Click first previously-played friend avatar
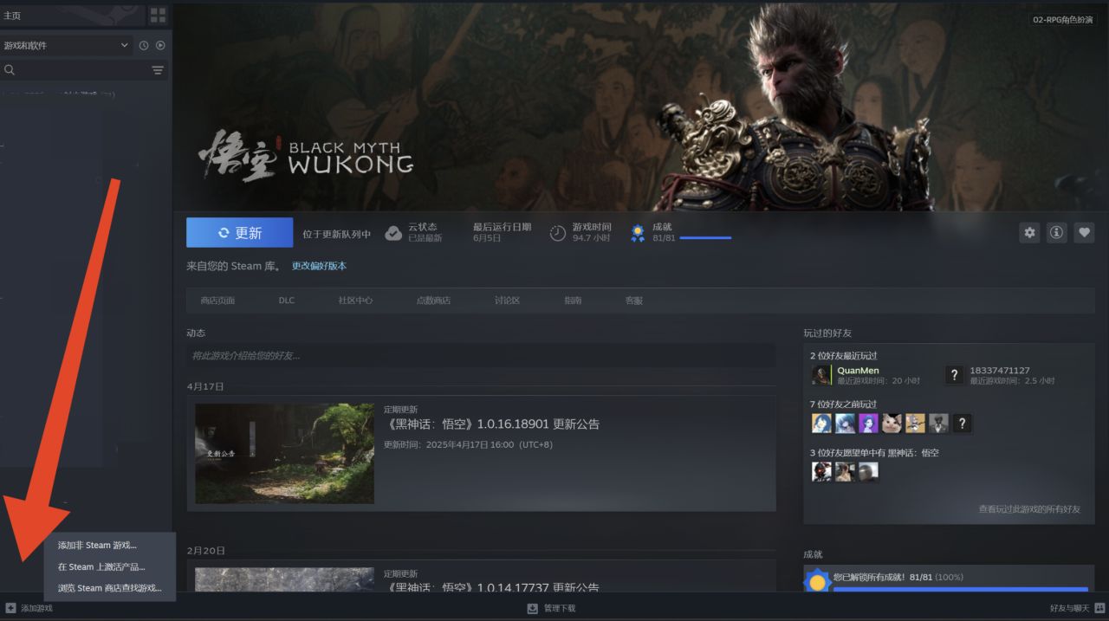1109x621 pixels. (x=821, y=424)
